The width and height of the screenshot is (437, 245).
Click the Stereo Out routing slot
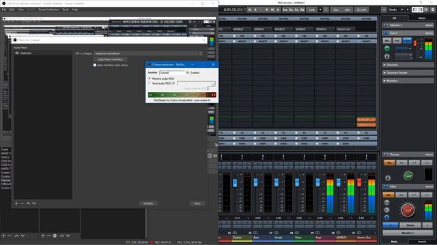[x=346, y=29]
